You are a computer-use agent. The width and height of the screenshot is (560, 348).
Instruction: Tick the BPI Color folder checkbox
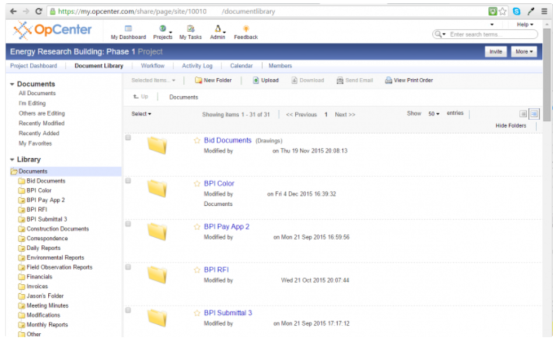(x=128, y=181)
